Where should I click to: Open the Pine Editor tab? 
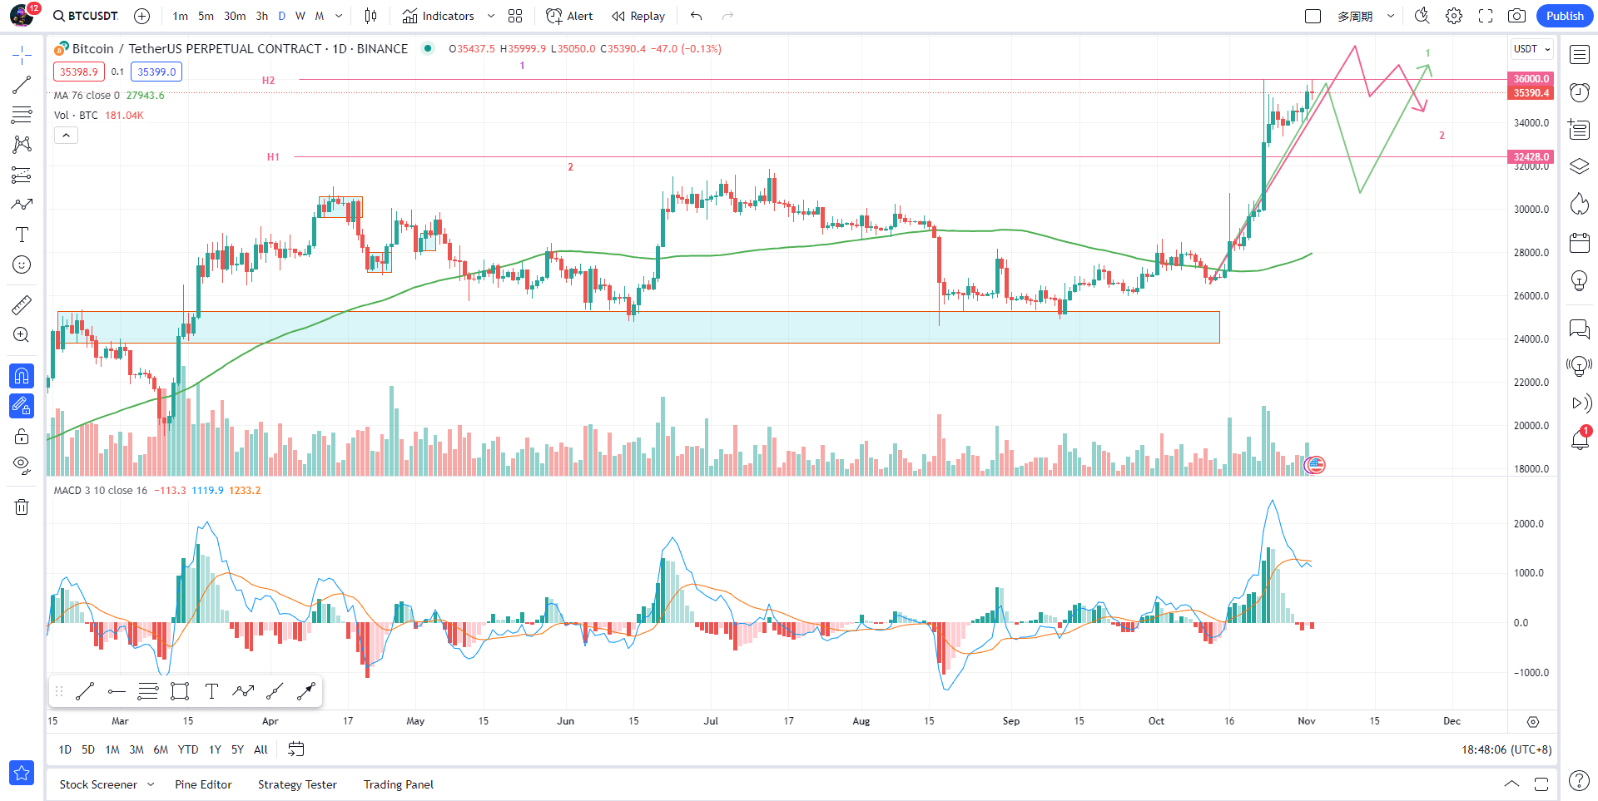(x=203, y=784)
